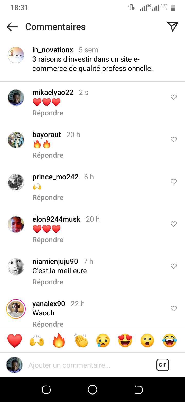Image resolution: width=185 pixels, height=402 pixels.
Task: Like the comment by mikaelyao22
Action: tap(174, 97)
